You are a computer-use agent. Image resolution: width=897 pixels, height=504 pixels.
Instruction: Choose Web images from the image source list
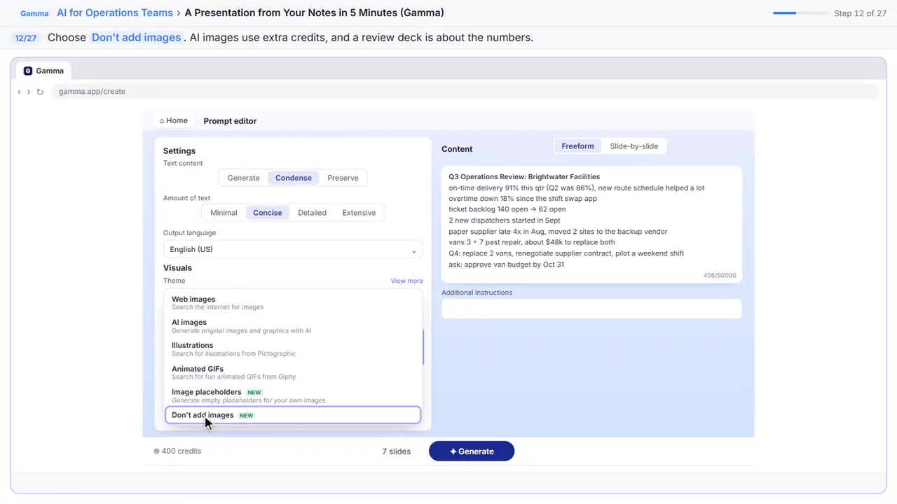point(293,303)
